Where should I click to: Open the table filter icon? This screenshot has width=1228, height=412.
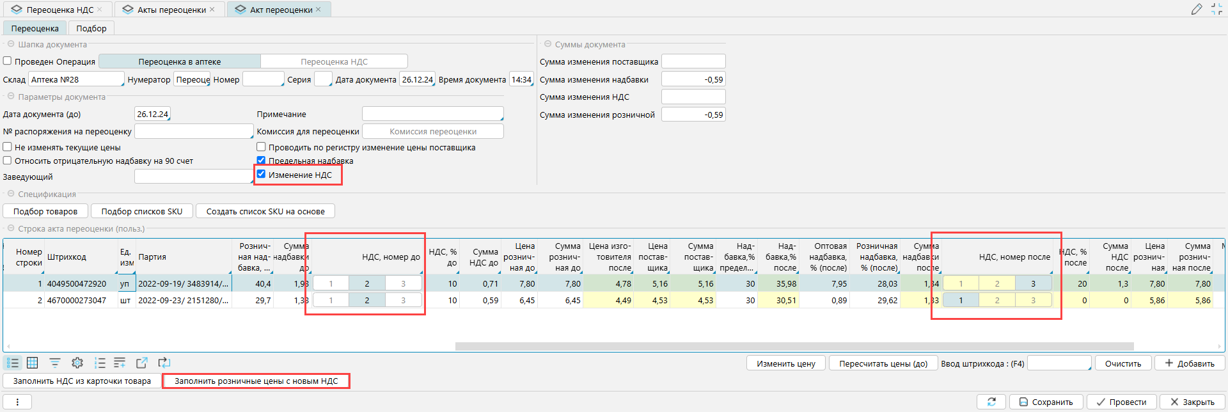55,363
